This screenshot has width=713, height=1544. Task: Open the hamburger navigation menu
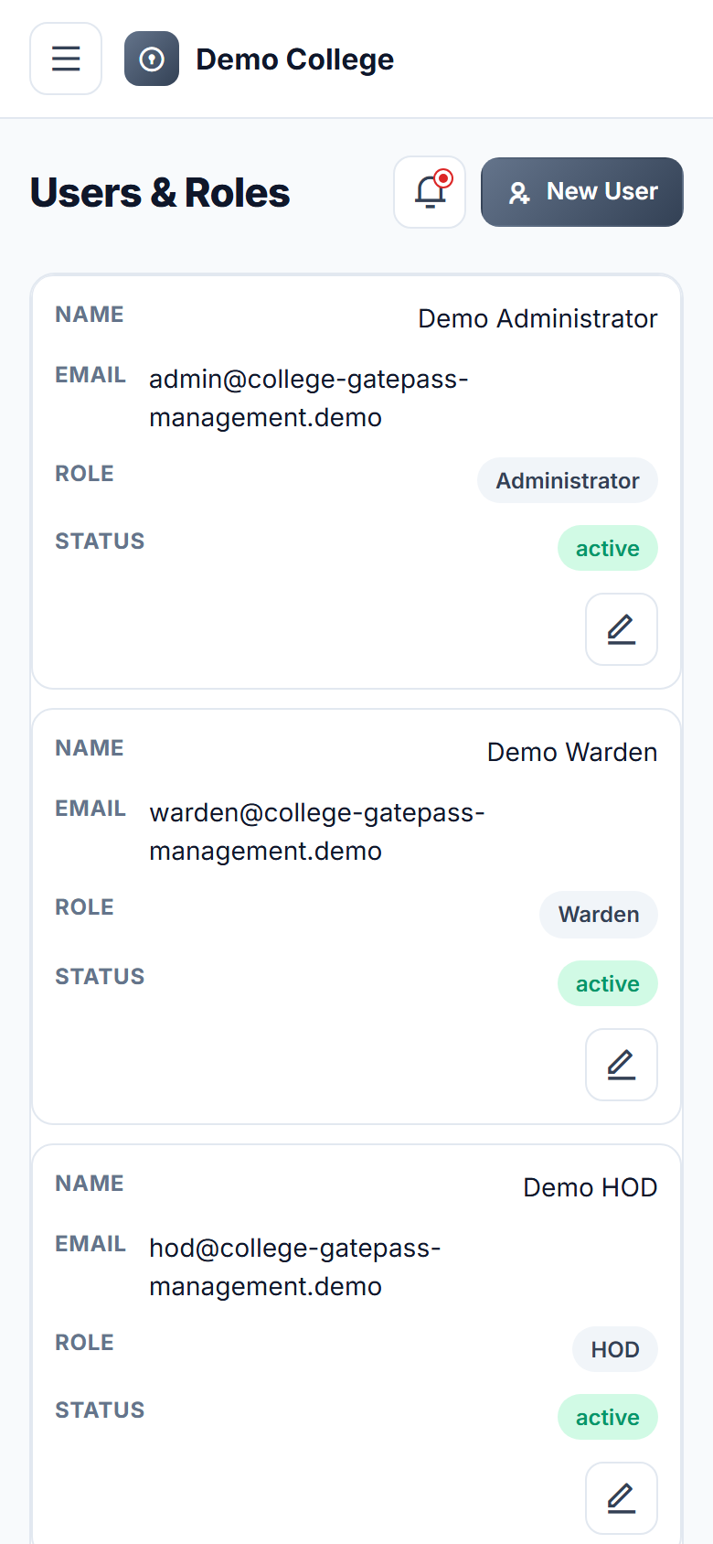pos(66,59)
